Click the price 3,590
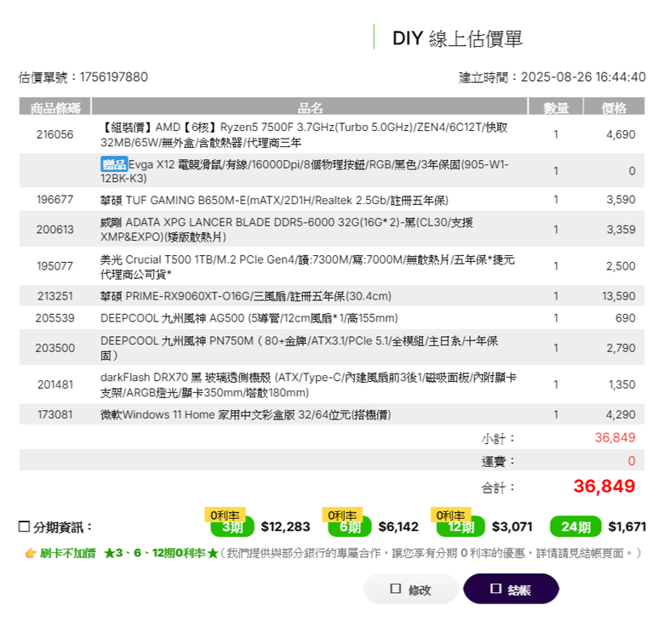This screenshot has width=664, height=621. 621,199
